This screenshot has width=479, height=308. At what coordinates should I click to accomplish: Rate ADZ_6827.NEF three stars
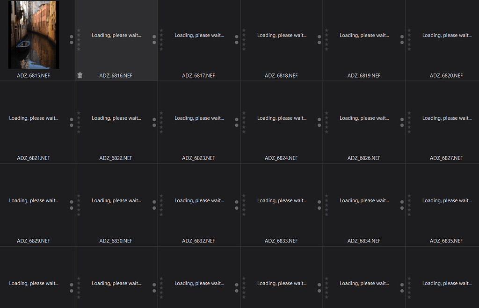(409, 122)
